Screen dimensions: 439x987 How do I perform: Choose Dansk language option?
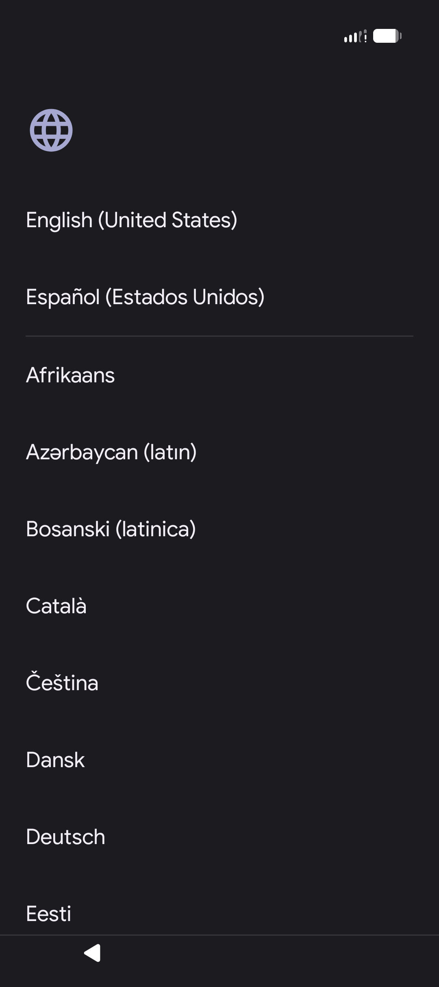pyautogui.click(x=55, y=760)
